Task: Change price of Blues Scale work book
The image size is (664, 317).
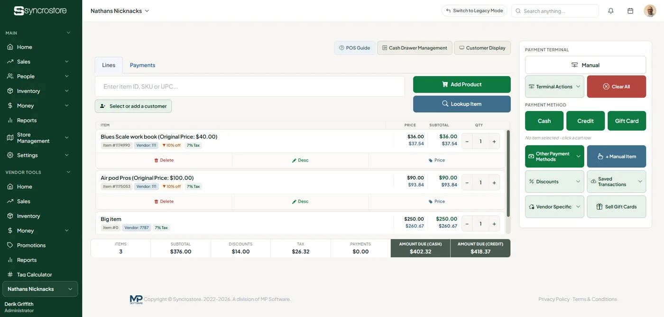Action: pyautogui.click(x=436, y=160)
